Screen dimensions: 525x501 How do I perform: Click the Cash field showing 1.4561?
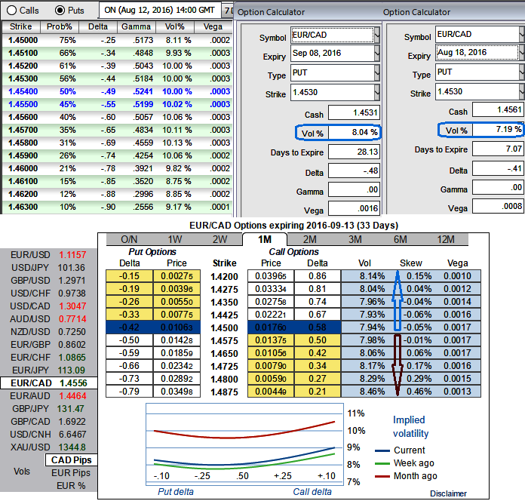[x=497, y=111]
